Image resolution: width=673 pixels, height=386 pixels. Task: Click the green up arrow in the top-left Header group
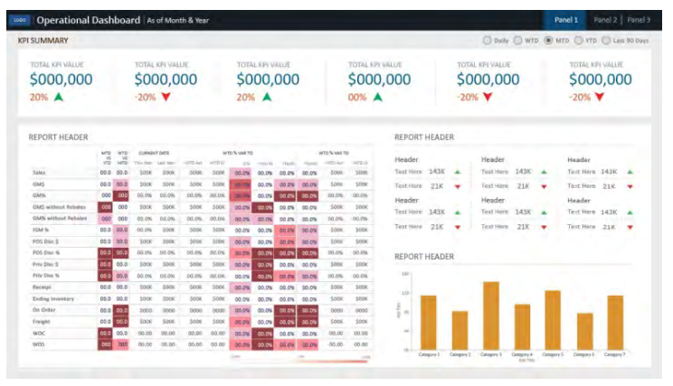(x=457, y=171)
